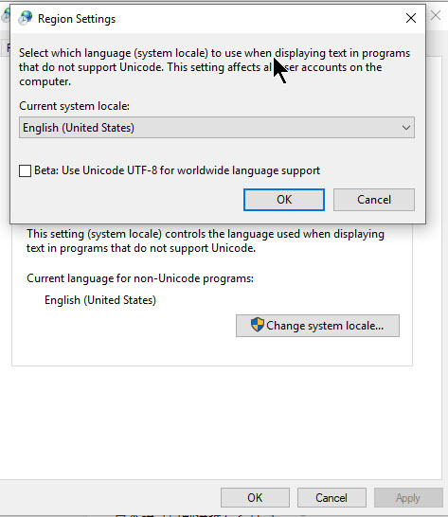Click the 'Select which language (system locale)' description

(x=214, y=67)
